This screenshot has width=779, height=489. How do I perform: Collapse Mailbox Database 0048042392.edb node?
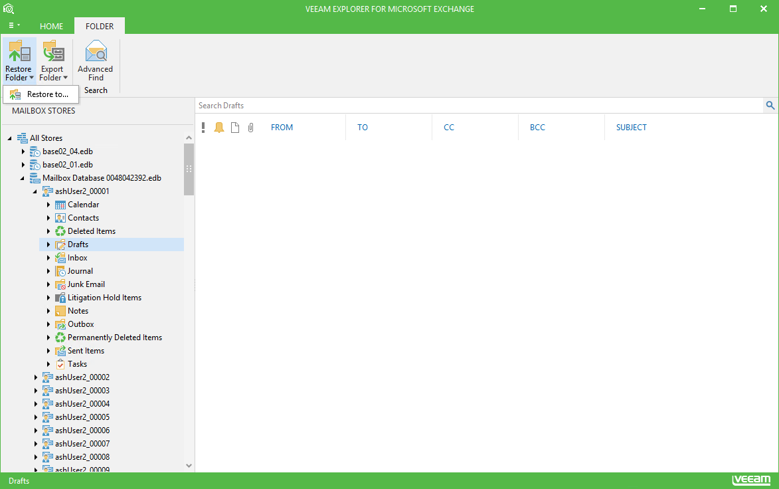point(23,179)
